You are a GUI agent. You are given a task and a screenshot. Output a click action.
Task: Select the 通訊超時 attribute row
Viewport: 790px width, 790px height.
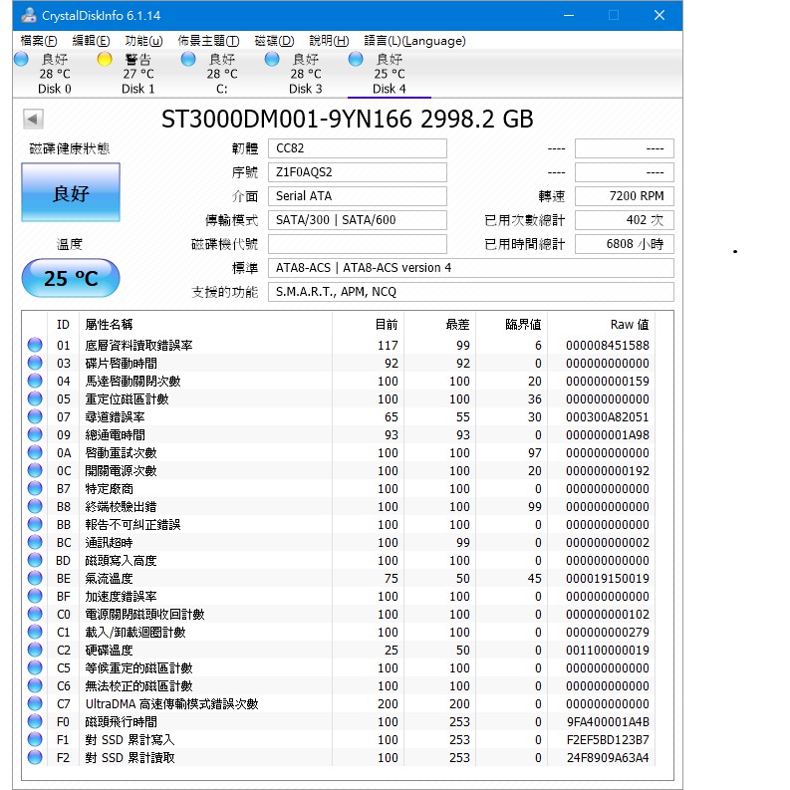click(339, 542)
